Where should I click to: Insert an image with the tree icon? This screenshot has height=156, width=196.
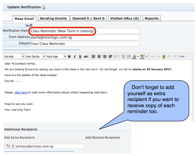164,57
